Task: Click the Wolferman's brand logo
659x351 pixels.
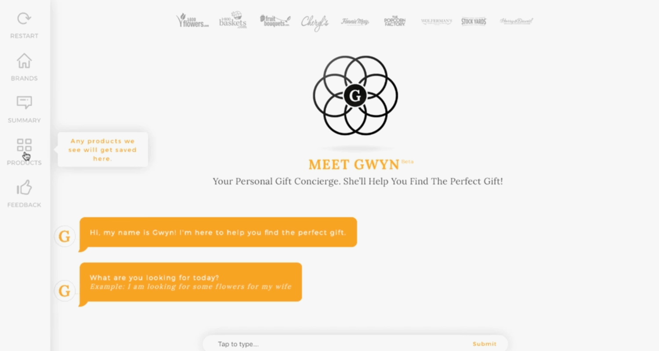Action: click(436, 21)
